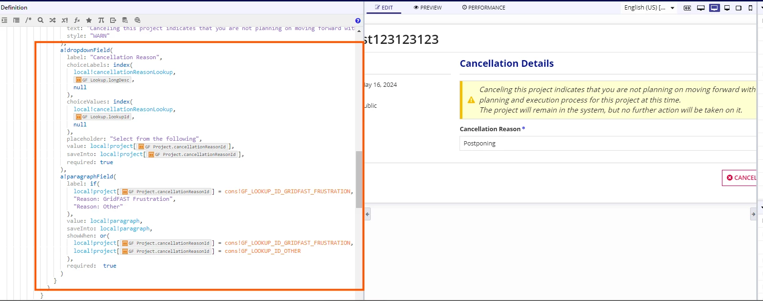This screenshot has width=763, height=301.
Task: Click the format/outdent lines icon
Action: [x=16, y=20]
